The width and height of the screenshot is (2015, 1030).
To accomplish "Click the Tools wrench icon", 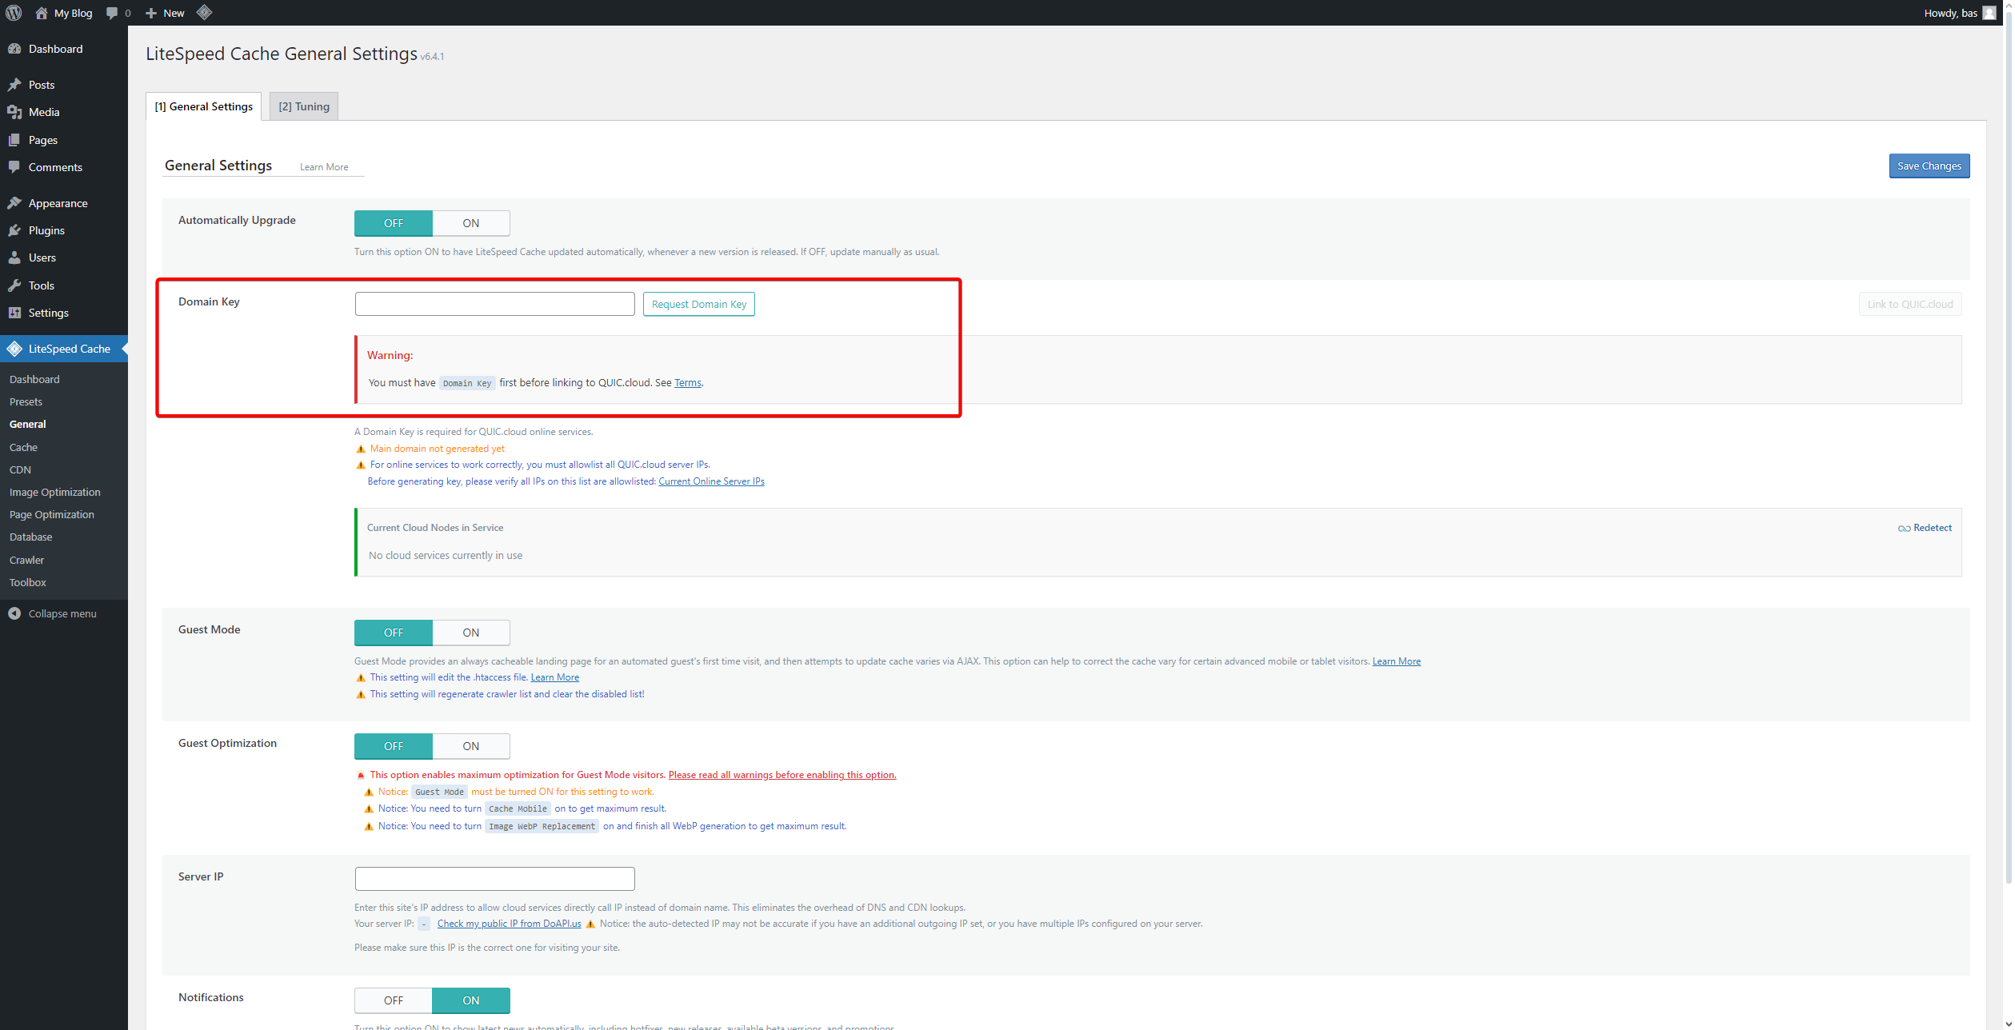I will pyautogui.click(x=14, y=285).
